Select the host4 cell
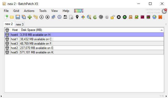168x98 pixels. click(x=15, y=35)
